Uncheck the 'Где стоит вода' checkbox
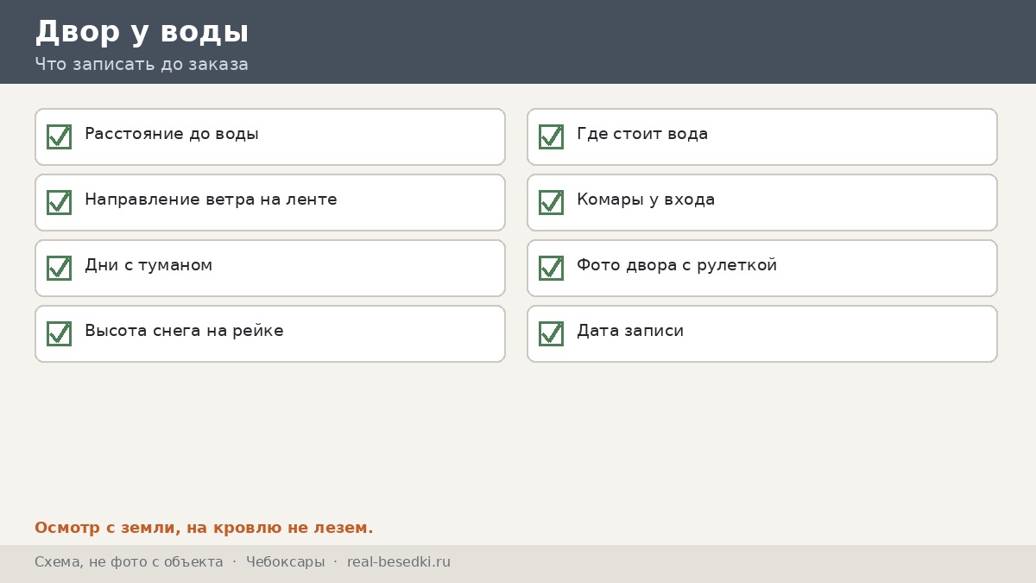Screen dimensions: 1036x583 tap(551, 136)
